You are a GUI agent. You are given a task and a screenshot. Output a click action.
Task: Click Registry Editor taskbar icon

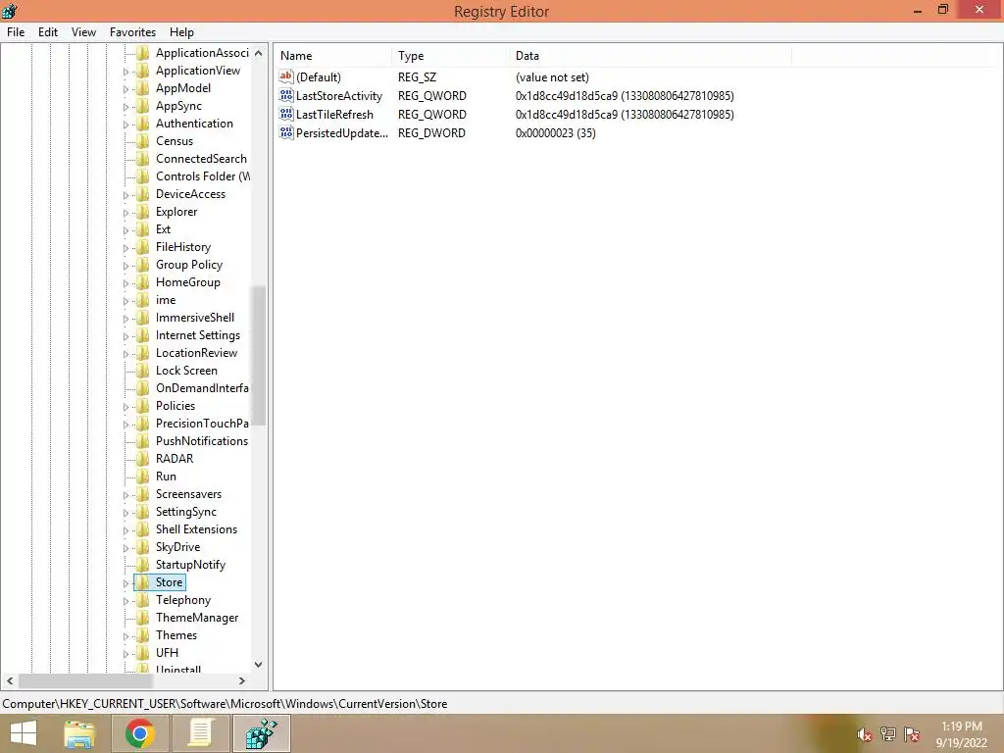261,733
